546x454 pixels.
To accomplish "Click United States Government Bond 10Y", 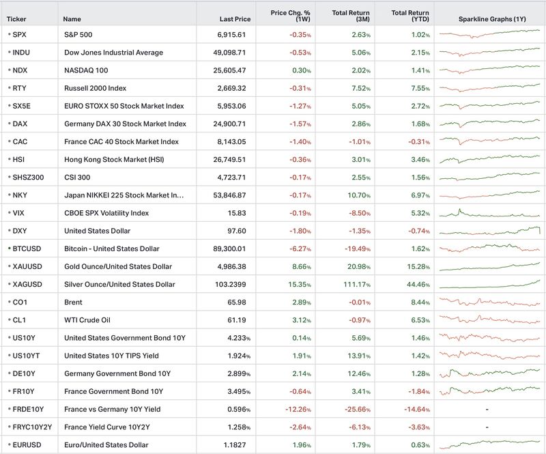I will (x=125, y=338).
